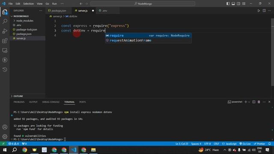Open the Accounts menu
The height and width of the screenshot is (154, 274).
point(5,127)
